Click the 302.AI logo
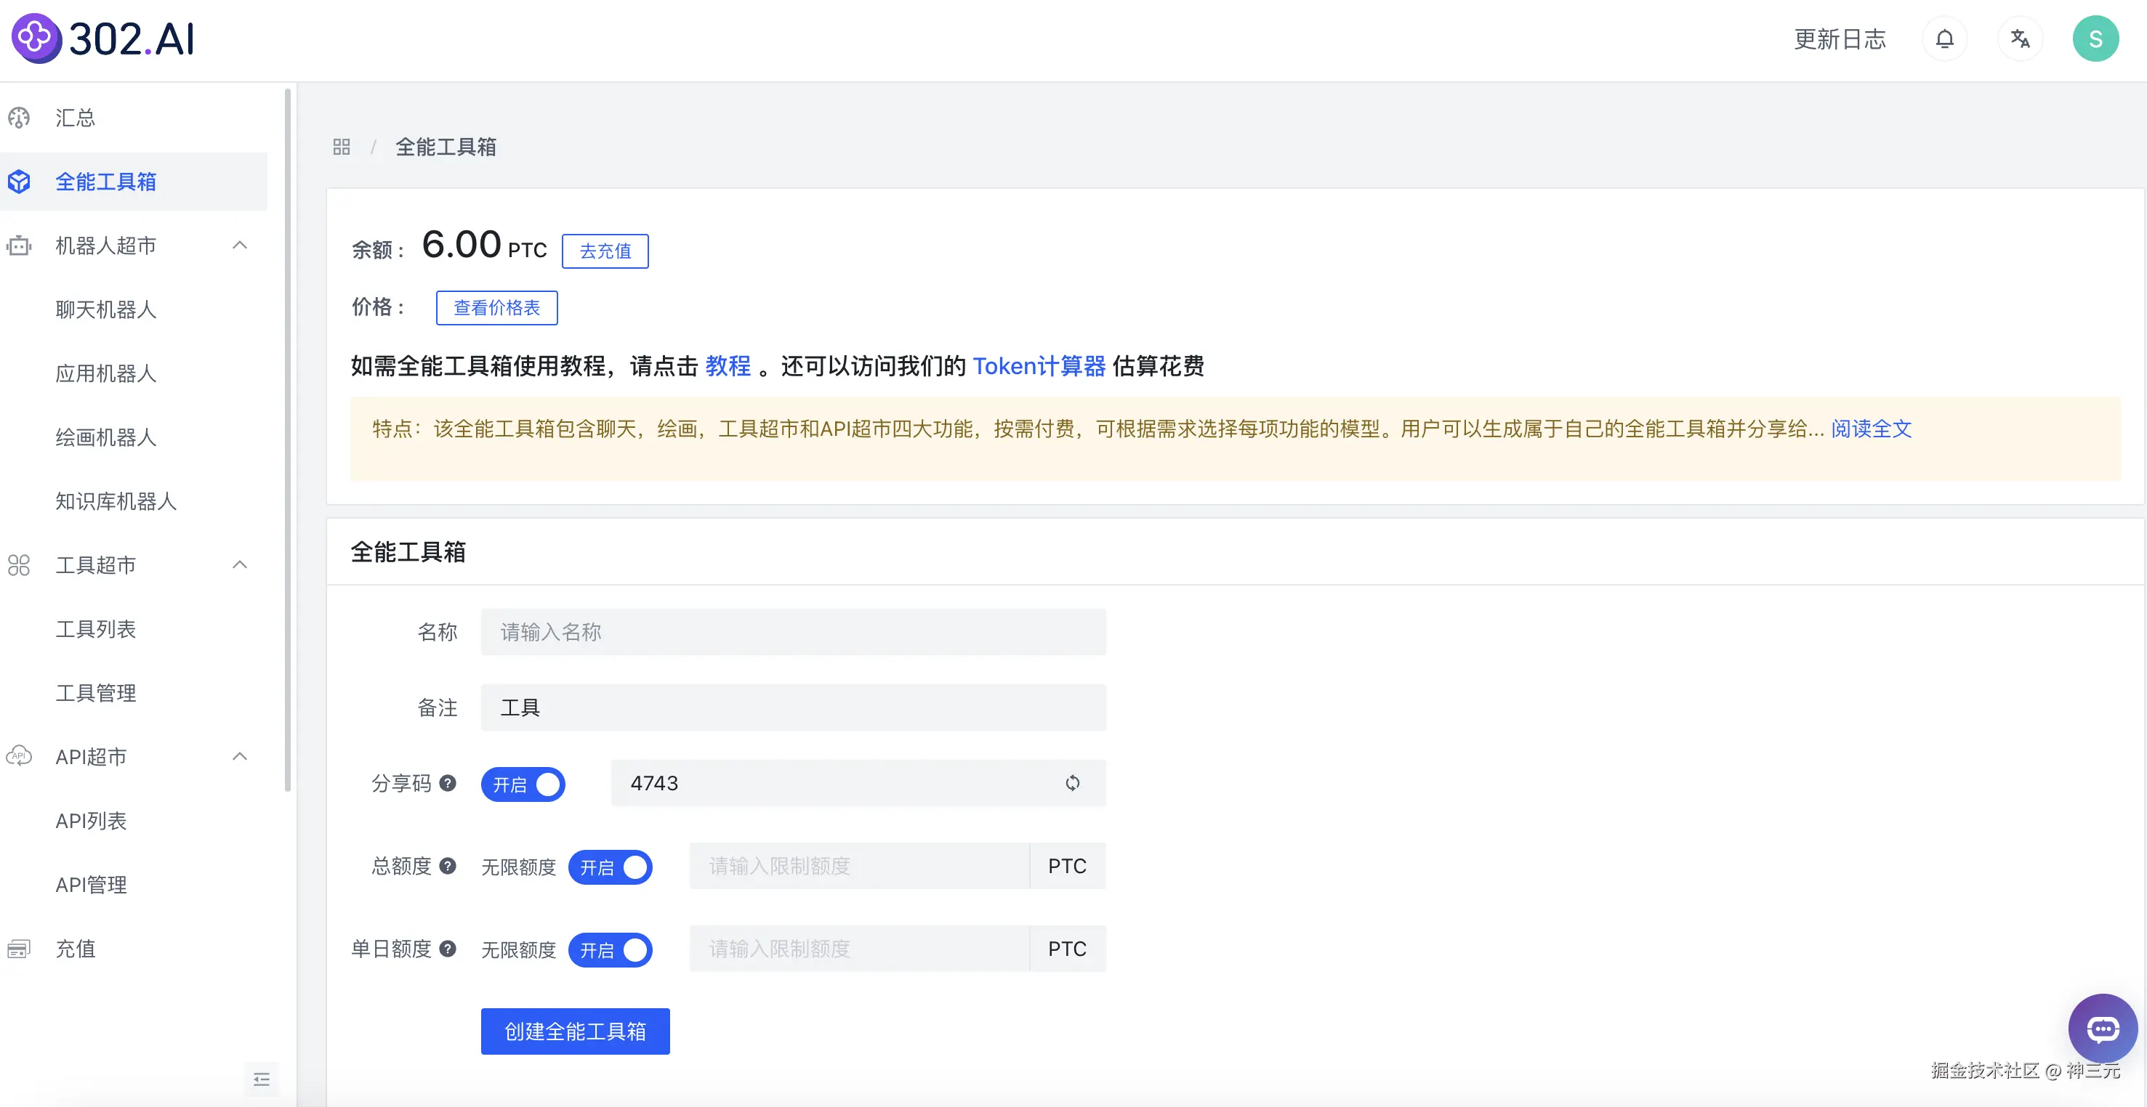Viewport: 2147px width, 1107px height. [x=103, y=39]
